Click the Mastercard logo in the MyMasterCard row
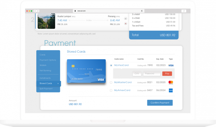Screen dimensions: 216x127 pyautogui.click(x=171, y=83)
